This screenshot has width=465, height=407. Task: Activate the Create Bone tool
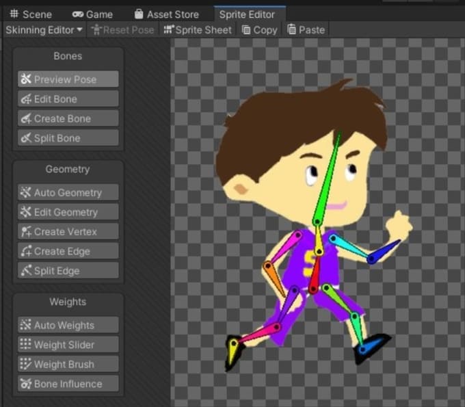tap(68, 118)
